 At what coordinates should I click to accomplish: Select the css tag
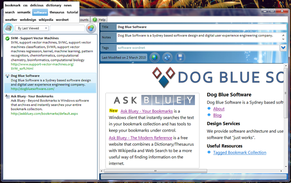tap(25, 5)
